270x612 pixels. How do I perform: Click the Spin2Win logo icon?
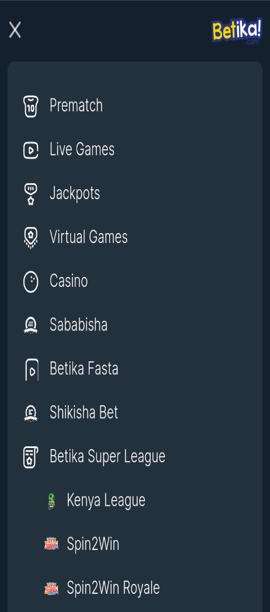click(x=51, y=545)
